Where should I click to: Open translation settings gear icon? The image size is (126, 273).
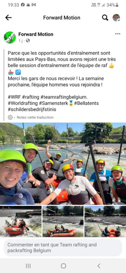(x=10, y=117)
